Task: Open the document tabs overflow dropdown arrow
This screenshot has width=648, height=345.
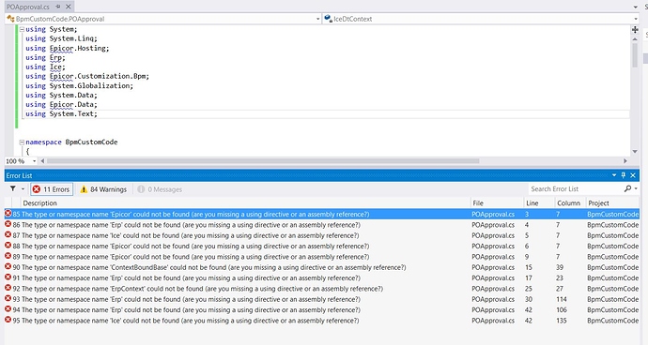Action: click(x=636, y=7)
